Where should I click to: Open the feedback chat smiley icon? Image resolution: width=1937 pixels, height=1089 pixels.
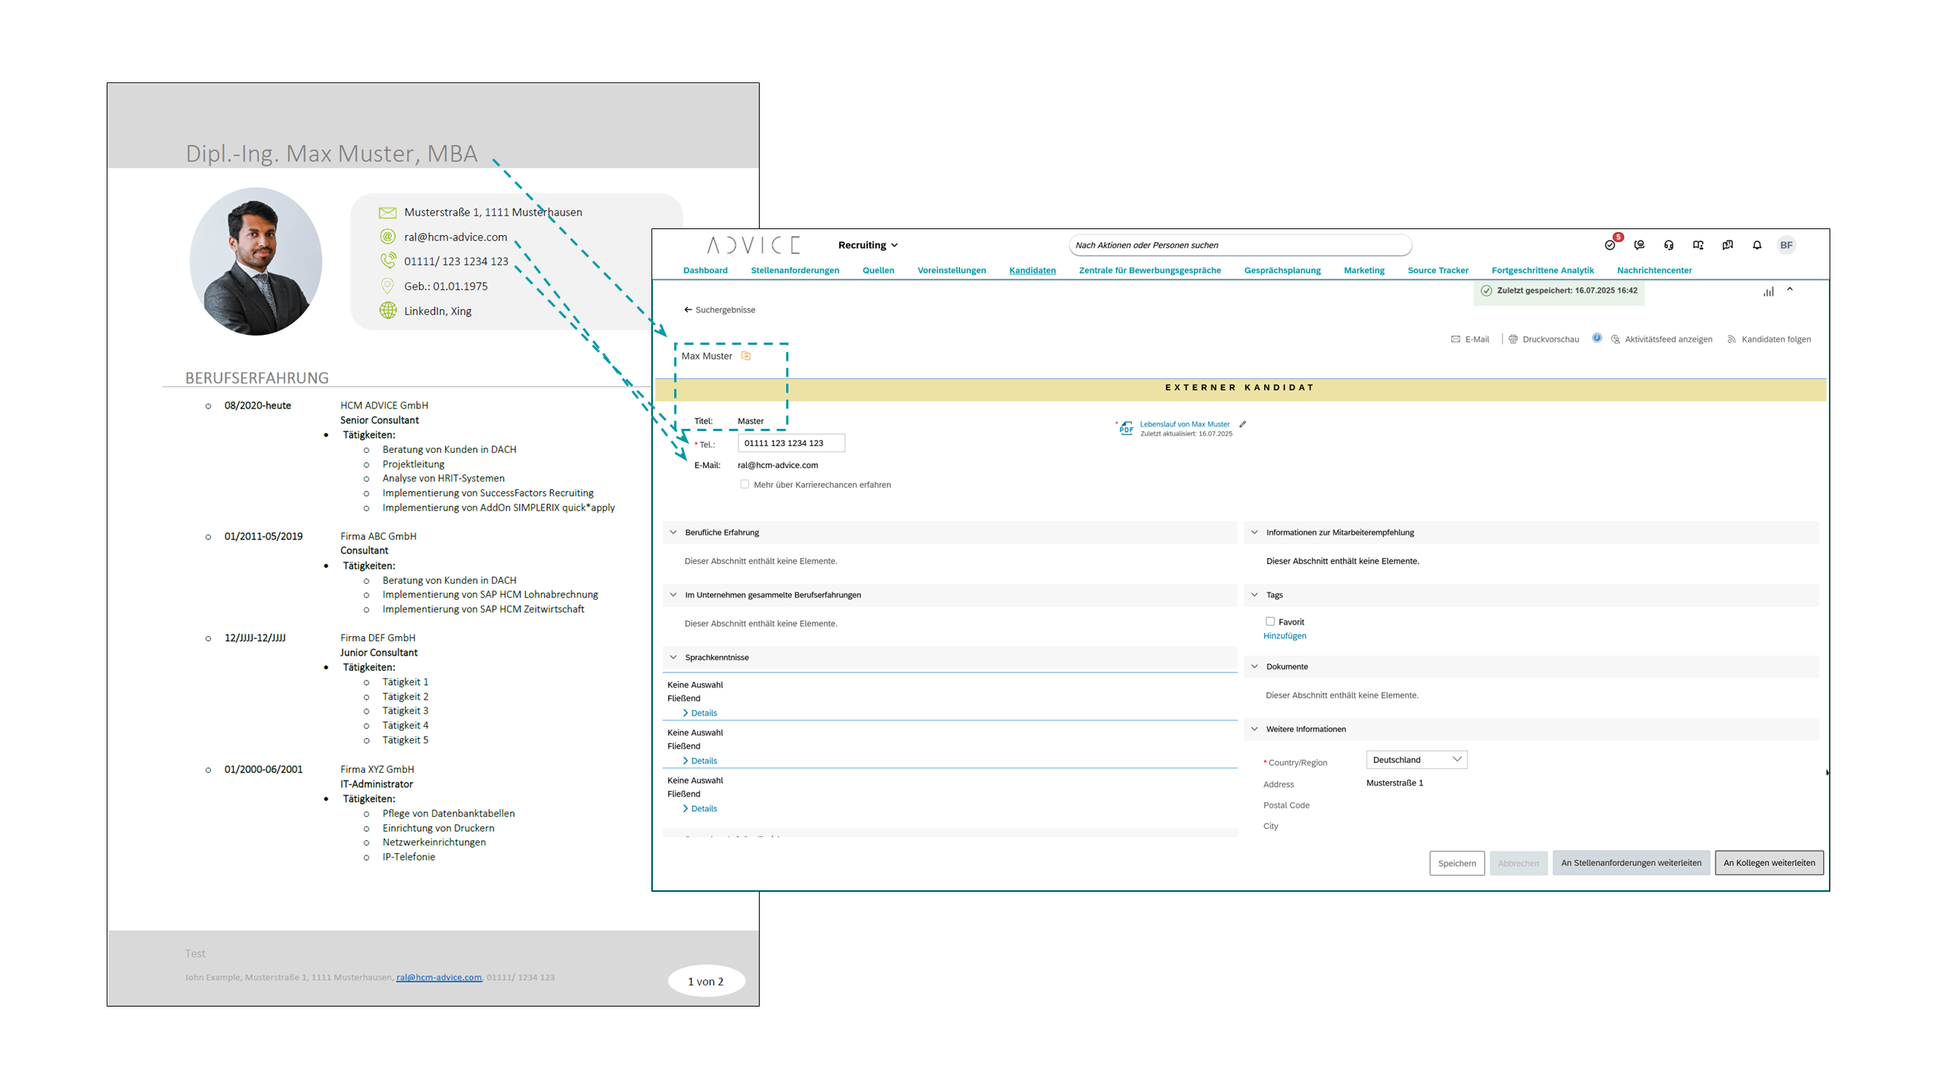(x=1639, y=245)
